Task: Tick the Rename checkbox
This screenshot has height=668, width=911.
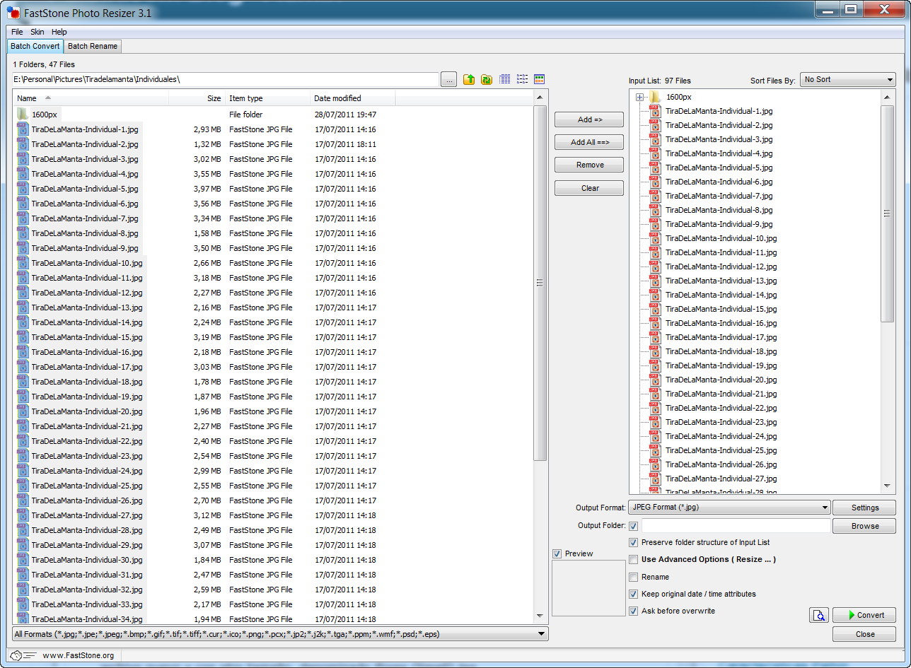Action: (634, 577)
